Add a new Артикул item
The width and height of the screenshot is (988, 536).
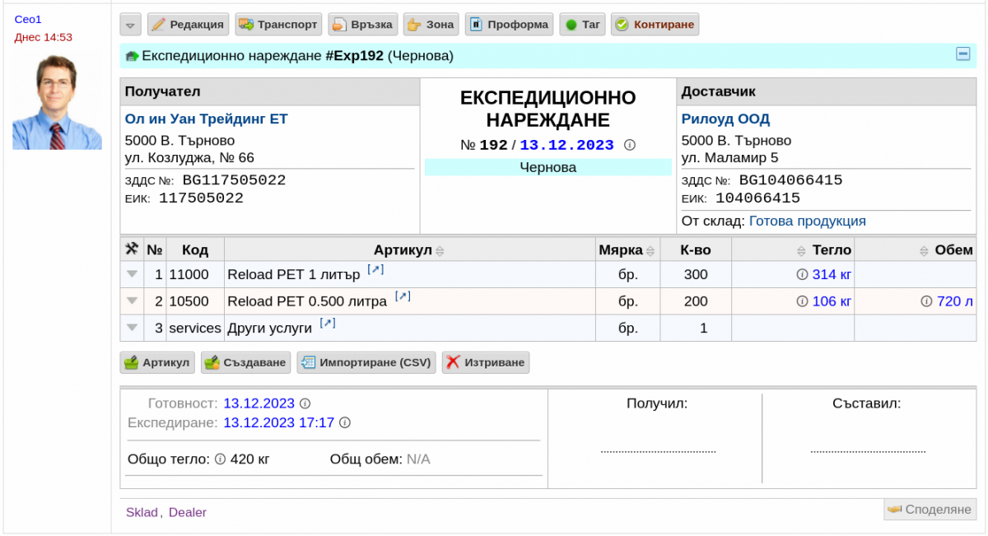157,362
